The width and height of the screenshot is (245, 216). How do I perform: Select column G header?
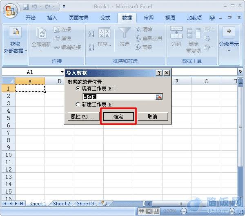206,81
